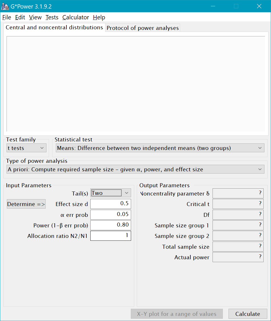Image resolution: width=271 pixels, height=321 pixels.
Task: Open the Tests menu
Action: pos(52,17)
